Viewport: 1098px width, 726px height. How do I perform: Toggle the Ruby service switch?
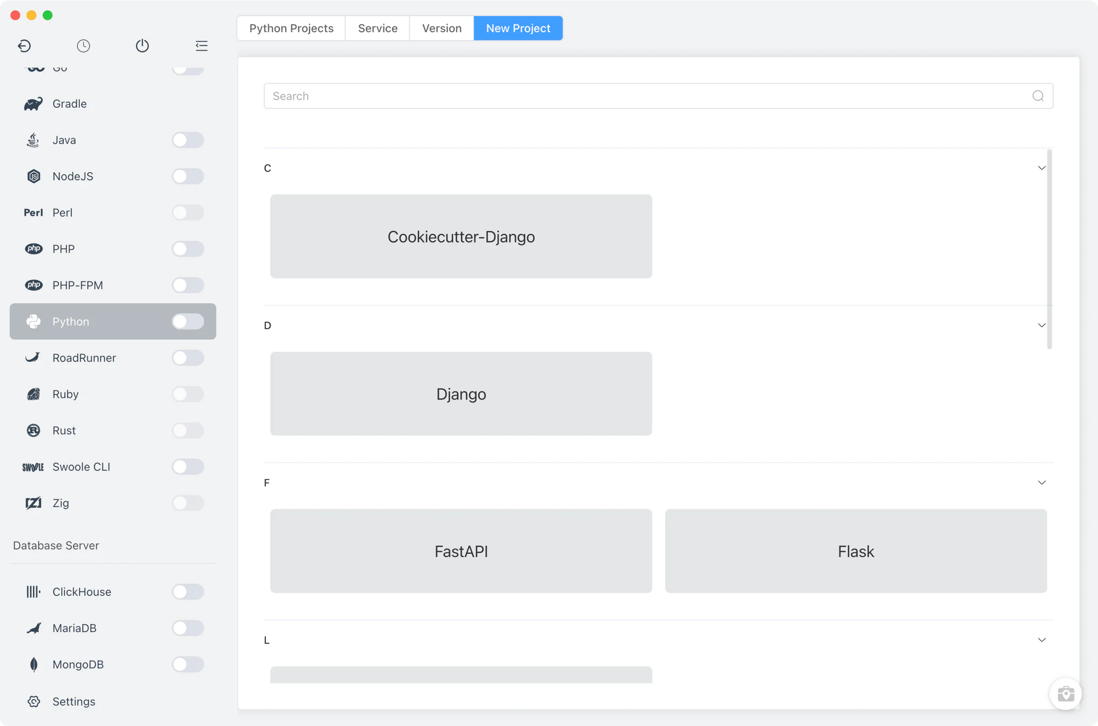[188, 394]
